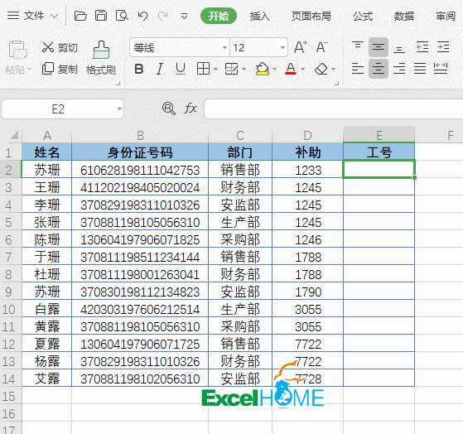463x434 pixels.
Task: Click the 补助 value 1790
Action: coord(307,292)
